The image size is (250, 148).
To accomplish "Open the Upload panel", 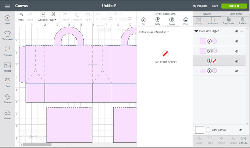I will pos(7,115).
